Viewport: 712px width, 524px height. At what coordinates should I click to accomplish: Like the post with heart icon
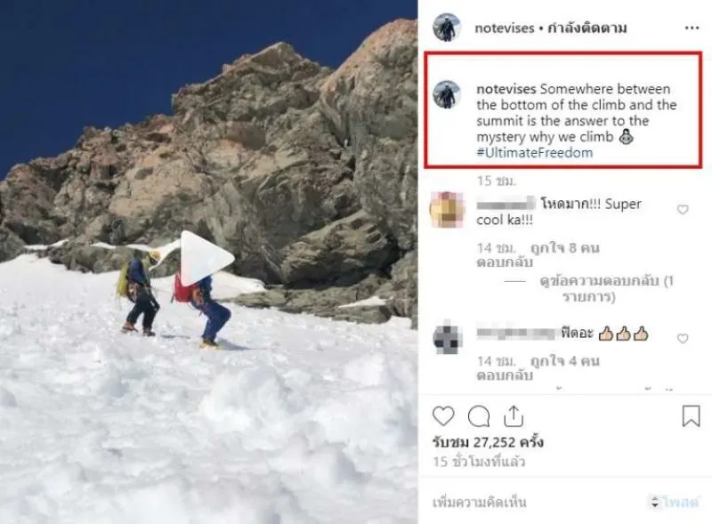pyautogui.click(x=443, y=416)
